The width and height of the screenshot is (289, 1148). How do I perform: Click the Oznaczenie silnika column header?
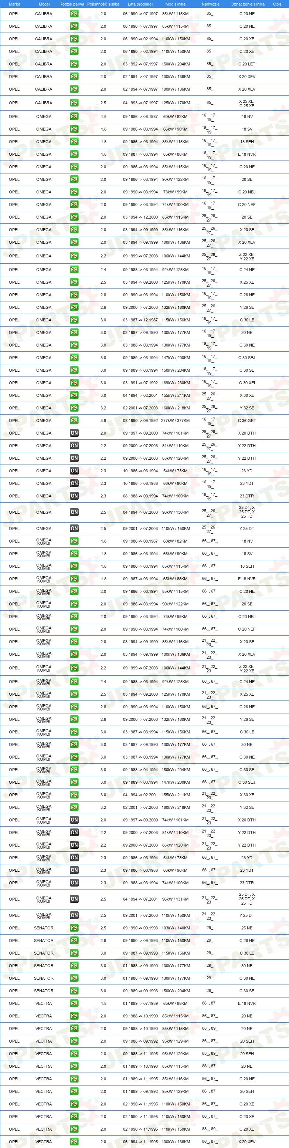click(x=247, y=4)
